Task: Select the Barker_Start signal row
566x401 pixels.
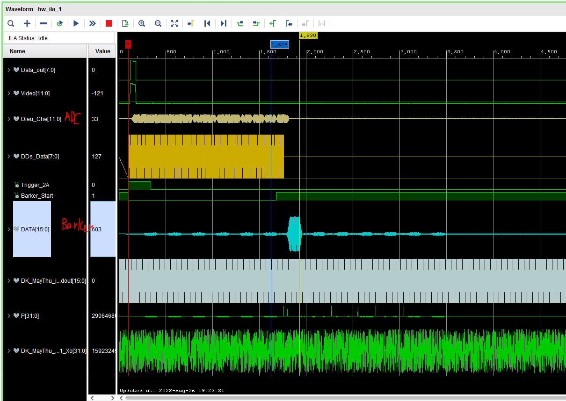Action: [36, 196]
